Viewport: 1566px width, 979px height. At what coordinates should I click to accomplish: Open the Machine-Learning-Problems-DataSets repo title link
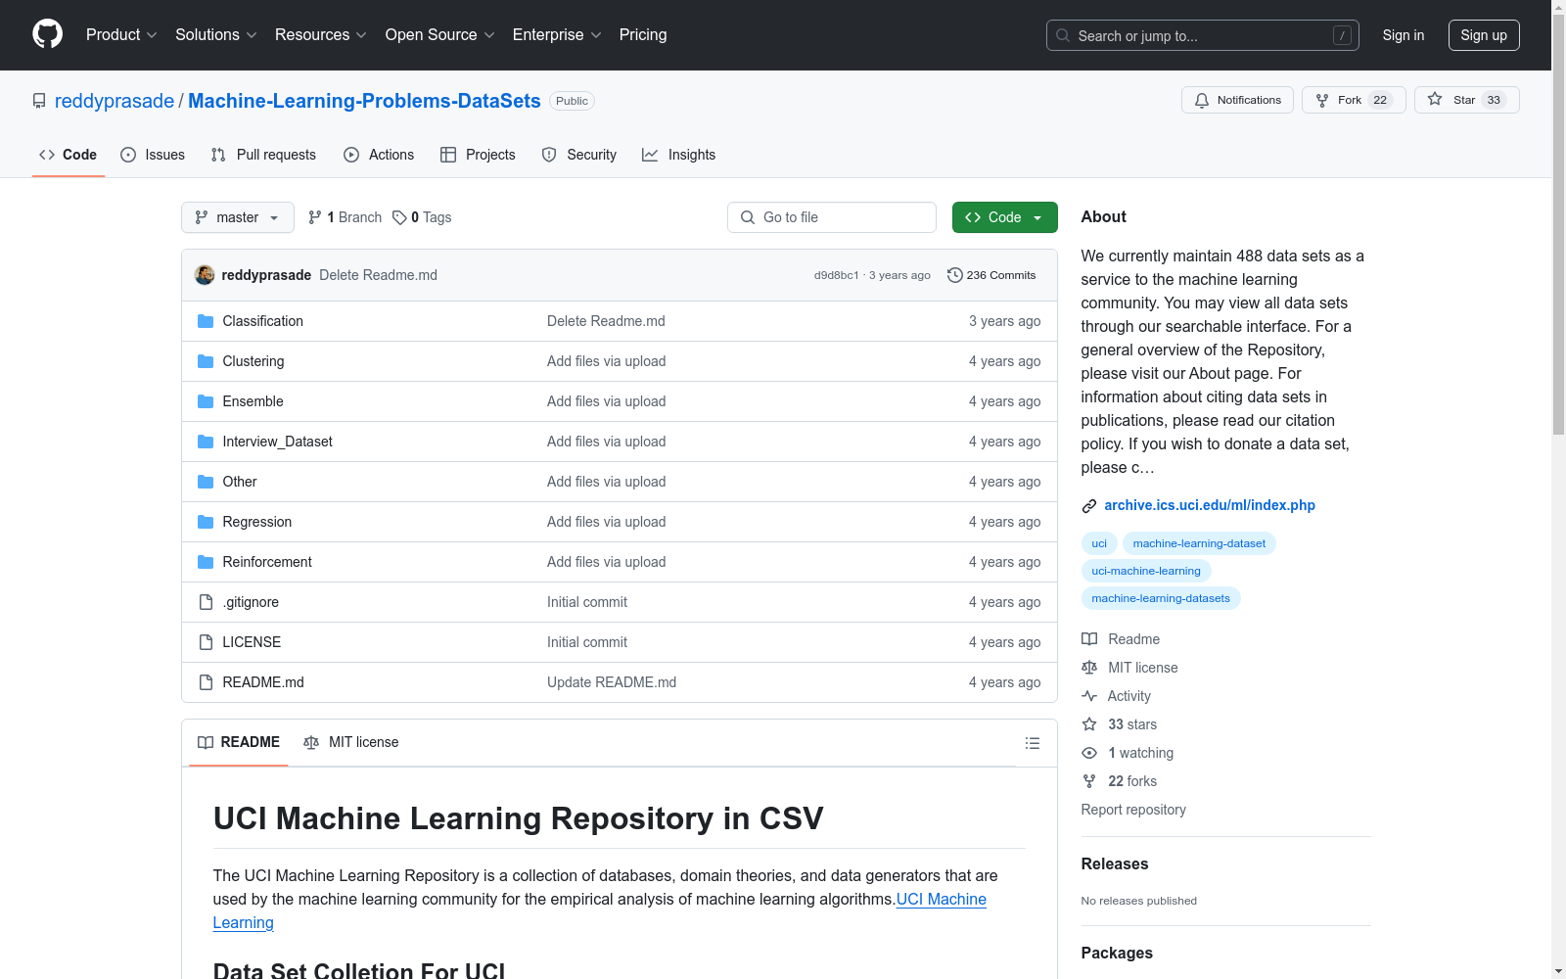point(364,101)
